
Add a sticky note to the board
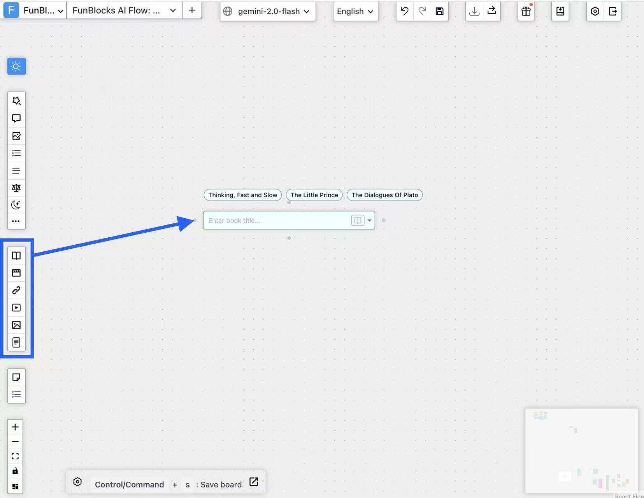click(x=16, y=377)
